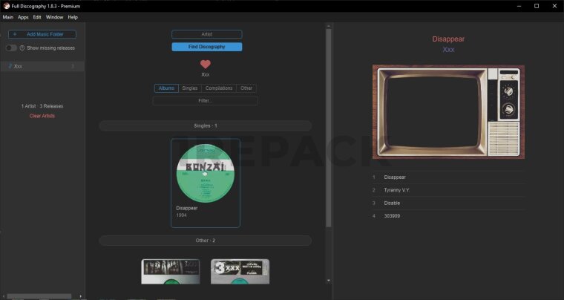
Task: Enable the Compilations filter
Action: point(219,88)
